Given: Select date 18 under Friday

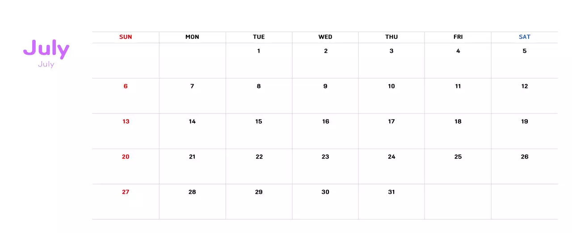Looking at the screenshot, I should point(458,121).
